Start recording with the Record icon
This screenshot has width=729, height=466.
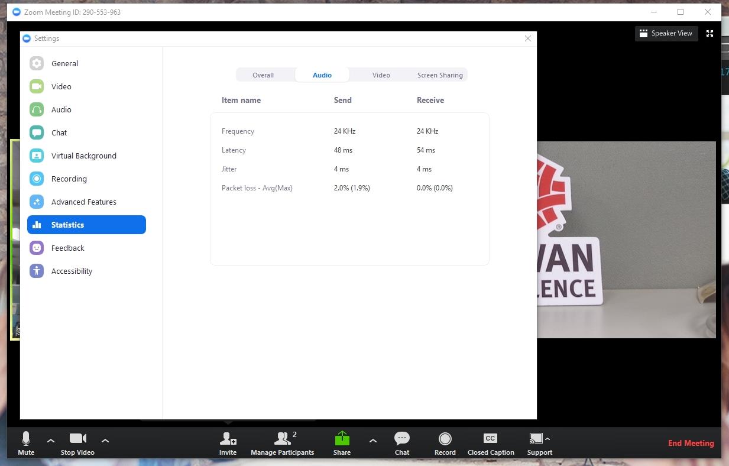point(445,439)
